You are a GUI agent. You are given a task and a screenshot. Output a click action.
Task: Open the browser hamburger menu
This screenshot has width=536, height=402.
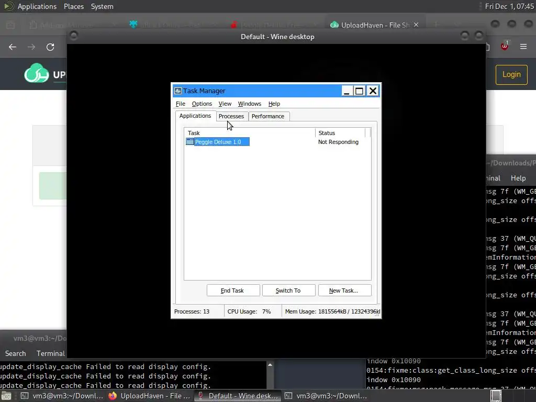click(523, 47)
